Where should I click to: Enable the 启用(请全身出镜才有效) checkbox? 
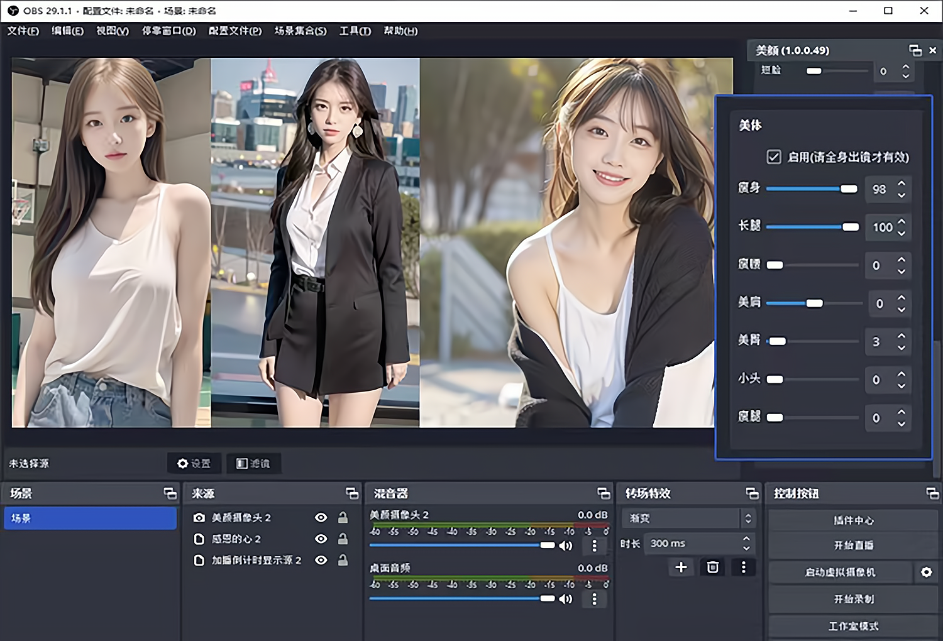[773, 158]
